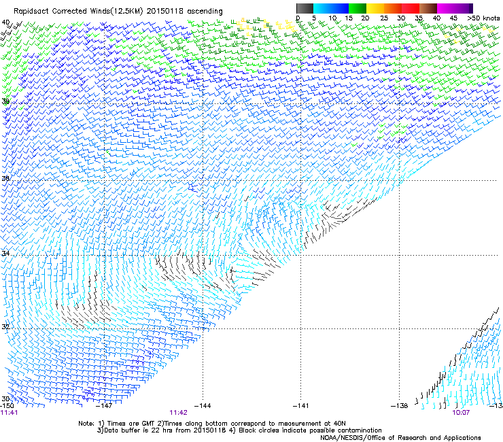503x442 pixels.
Task: Click the cyan-blue 5-15 knots legend color
Action: (331, 8)
